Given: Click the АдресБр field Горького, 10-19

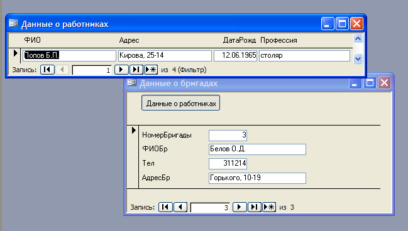Looking at the screenshot, I should (x=257, y=178).
